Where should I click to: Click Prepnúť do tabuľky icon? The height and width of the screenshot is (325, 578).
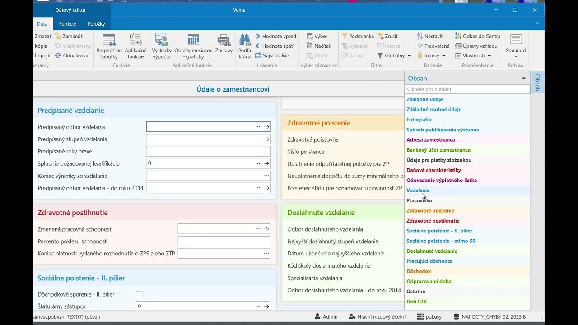[109, 46]
